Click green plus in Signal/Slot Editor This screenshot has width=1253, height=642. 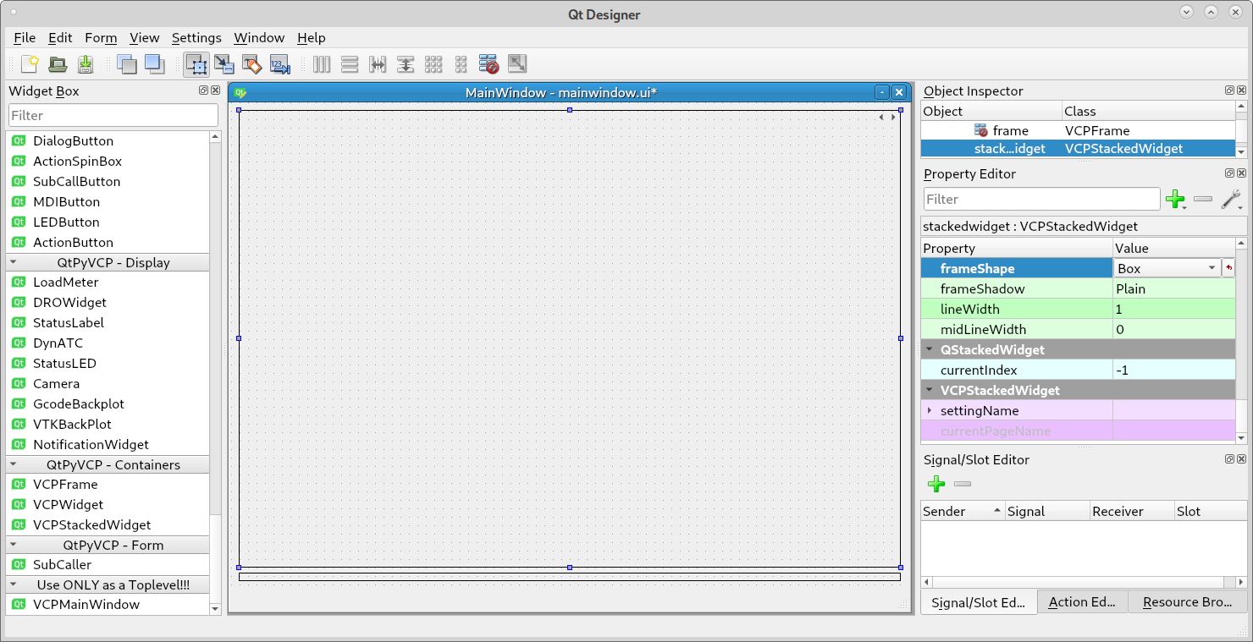point(936,484)
